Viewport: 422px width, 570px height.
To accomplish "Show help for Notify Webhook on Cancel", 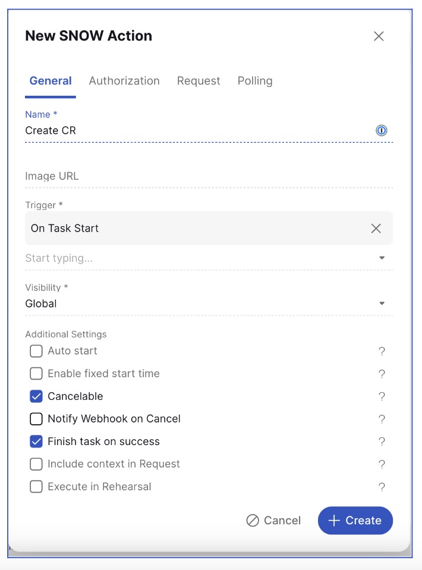I will 382,419.
